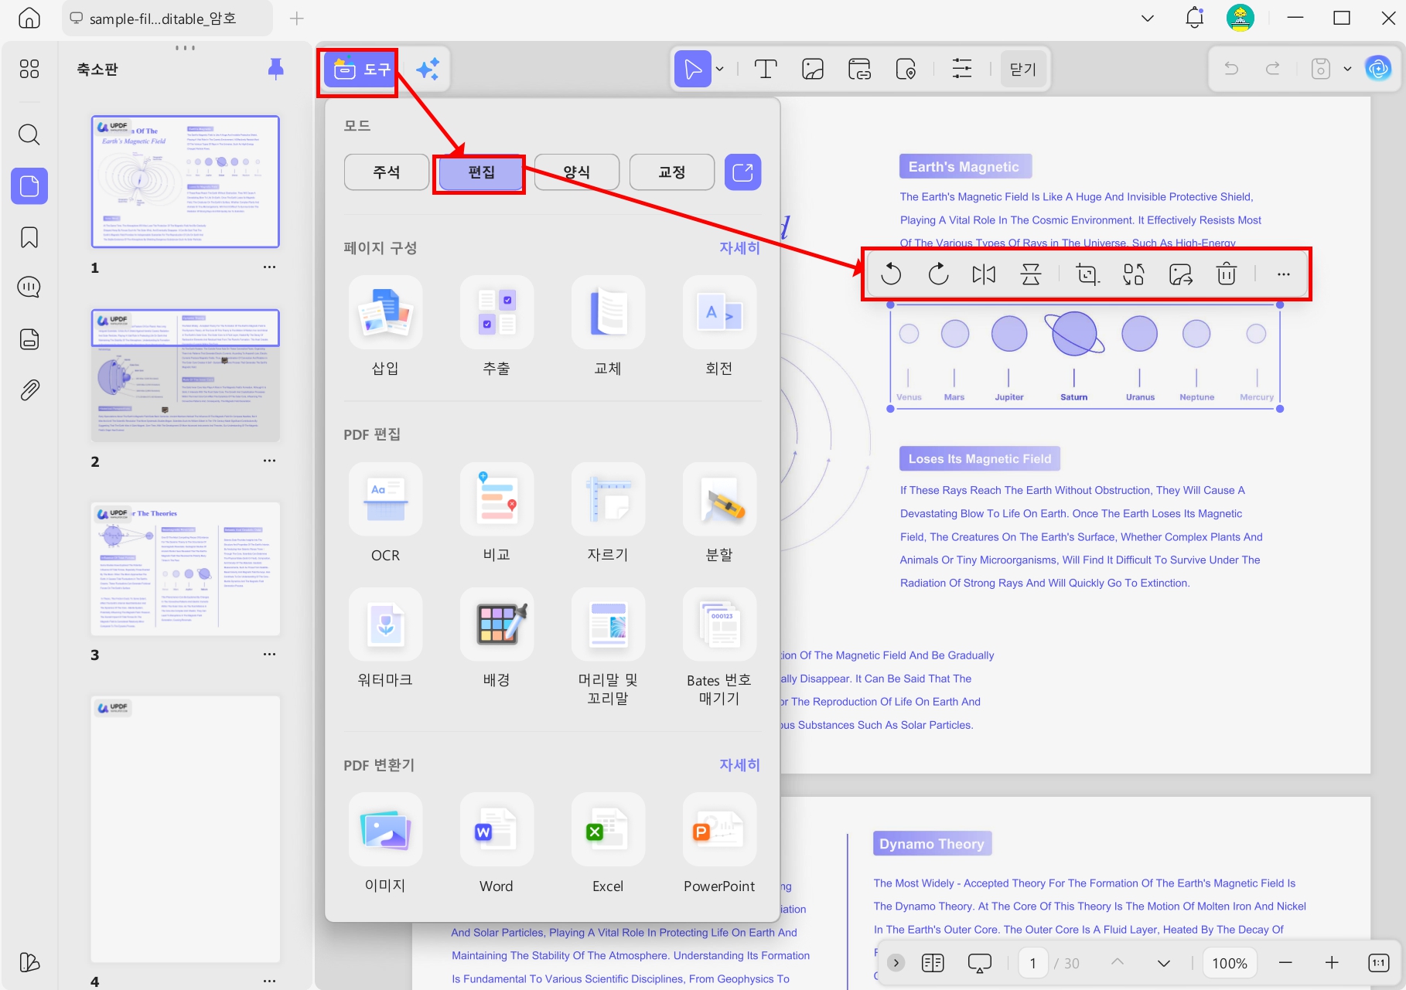
Task: Open the search sidebar icon
Action: [x=29, y=134]
